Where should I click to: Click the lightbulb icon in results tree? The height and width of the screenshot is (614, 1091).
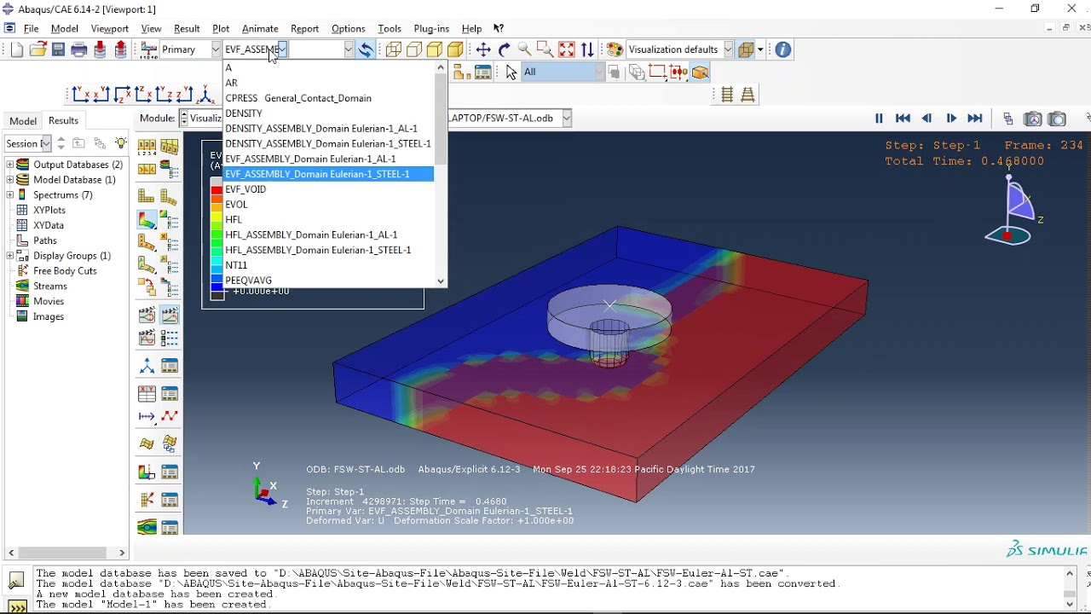click(121, 143)
